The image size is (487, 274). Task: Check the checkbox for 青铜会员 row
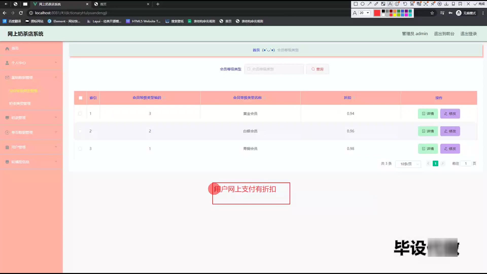[80, 149]
